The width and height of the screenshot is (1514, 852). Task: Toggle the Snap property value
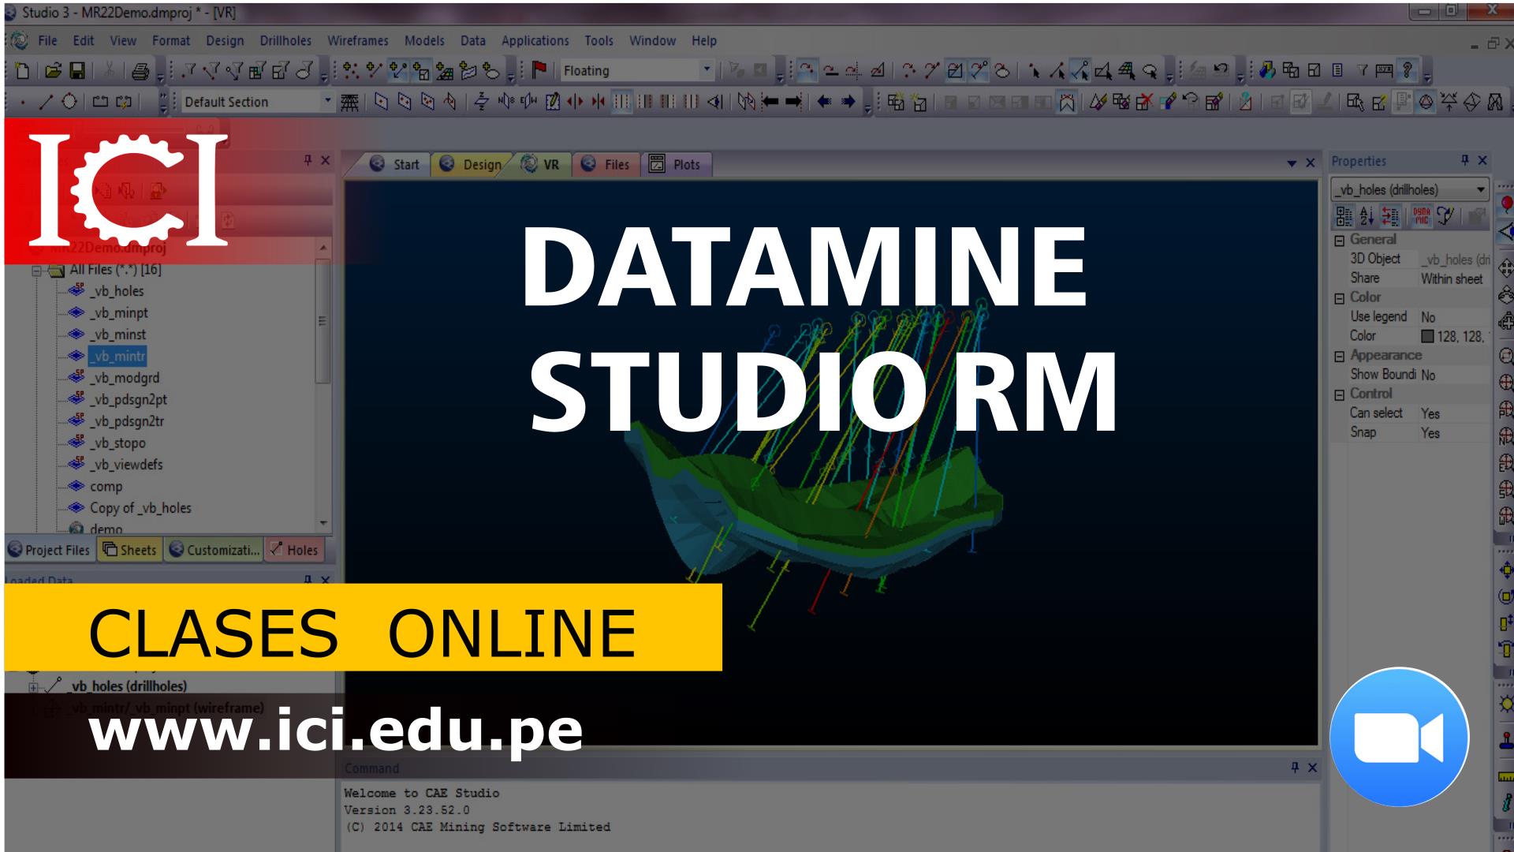coord(1453,433)
